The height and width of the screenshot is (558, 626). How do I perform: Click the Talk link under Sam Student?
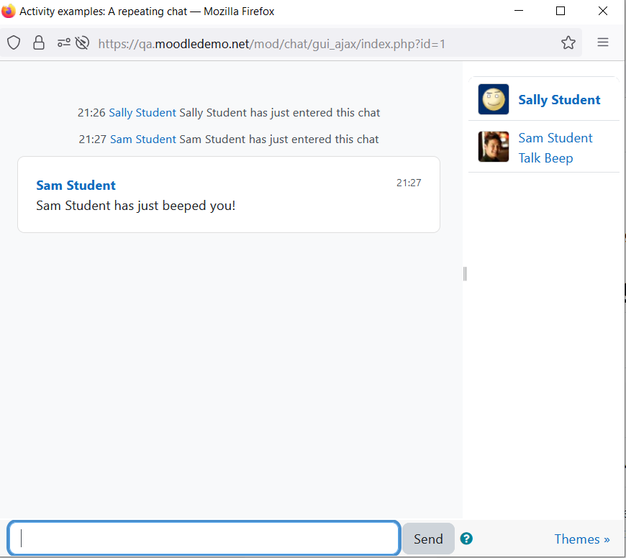click(x=530, y=158)
